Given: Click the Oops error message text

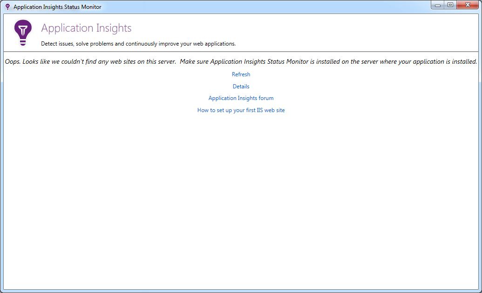Looking at the screenshot, I should point(241,61).
